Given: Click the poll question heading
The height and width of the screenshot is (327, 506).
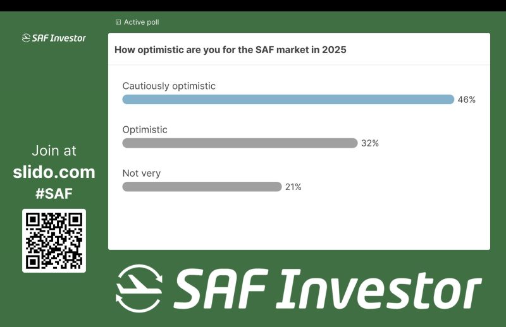Looking at the screenshot, I should tap(230, 49).
